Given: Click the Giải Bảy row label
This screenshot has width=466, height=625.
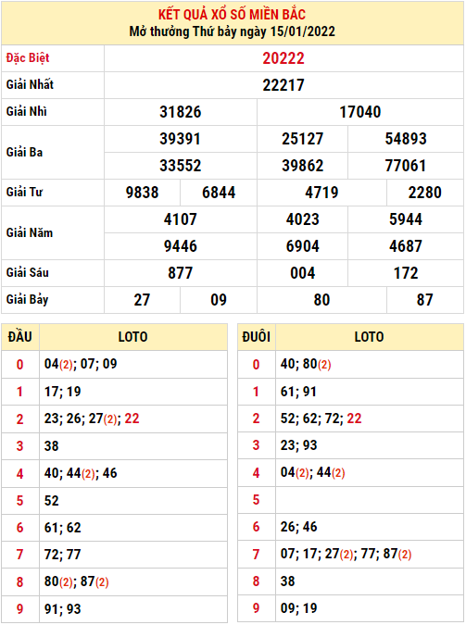Looking at the screenshot, I should [x=27, y=300].
